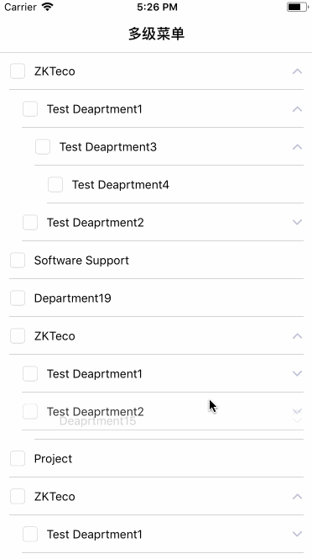312x559 pixels.
Task: Collapse the ZKTeco under Department19
Action: tap(297, 336)
